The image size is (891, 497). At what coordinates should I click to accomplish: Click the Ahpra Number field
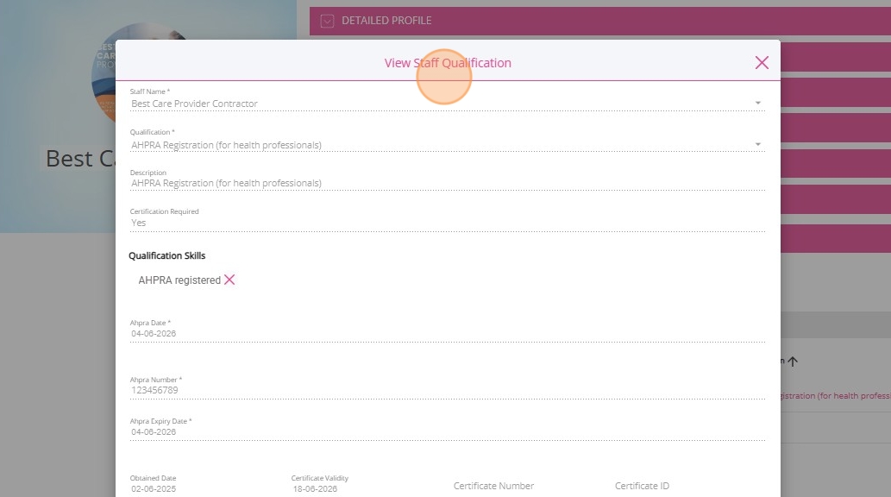coord(447,390)
